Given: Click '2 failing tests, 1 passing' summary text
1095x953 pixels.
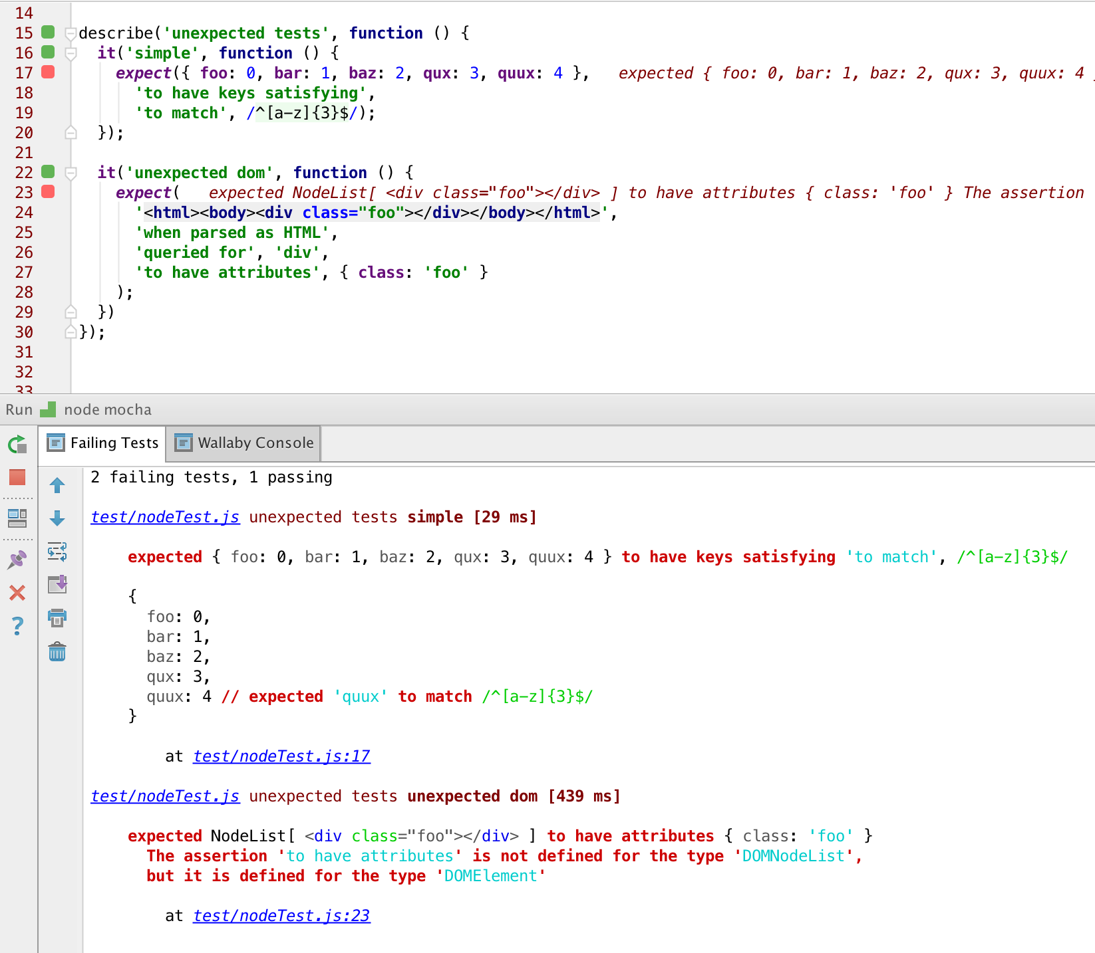Looking at the screenshot, I should click(x=212, y=477).
